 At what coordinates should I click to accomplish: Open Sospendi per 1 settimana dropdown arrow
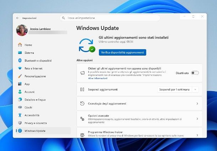pyautogui.click(x=195, y=89)
